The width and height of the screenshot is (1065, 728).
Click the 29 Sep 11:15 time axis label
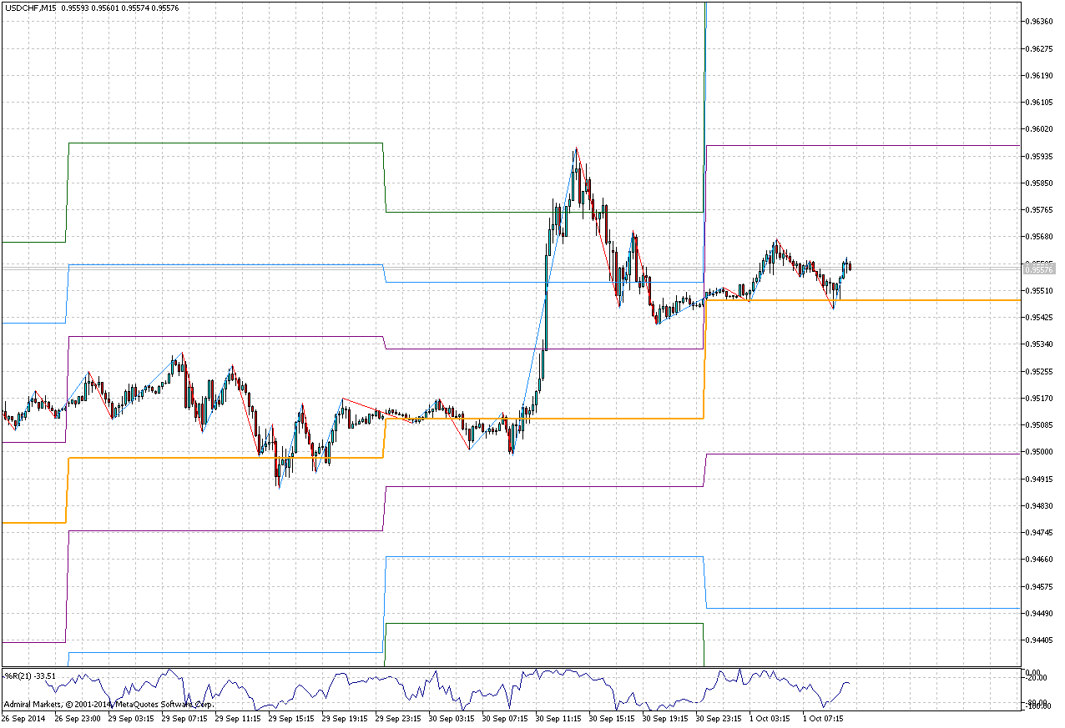[x=239, y=717]
